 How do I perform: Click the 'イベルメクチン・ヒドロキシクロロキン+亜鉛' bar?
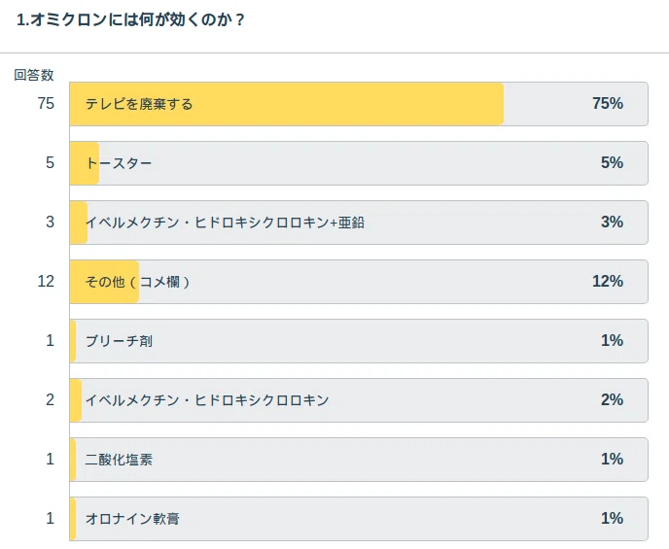coord(359,223)
